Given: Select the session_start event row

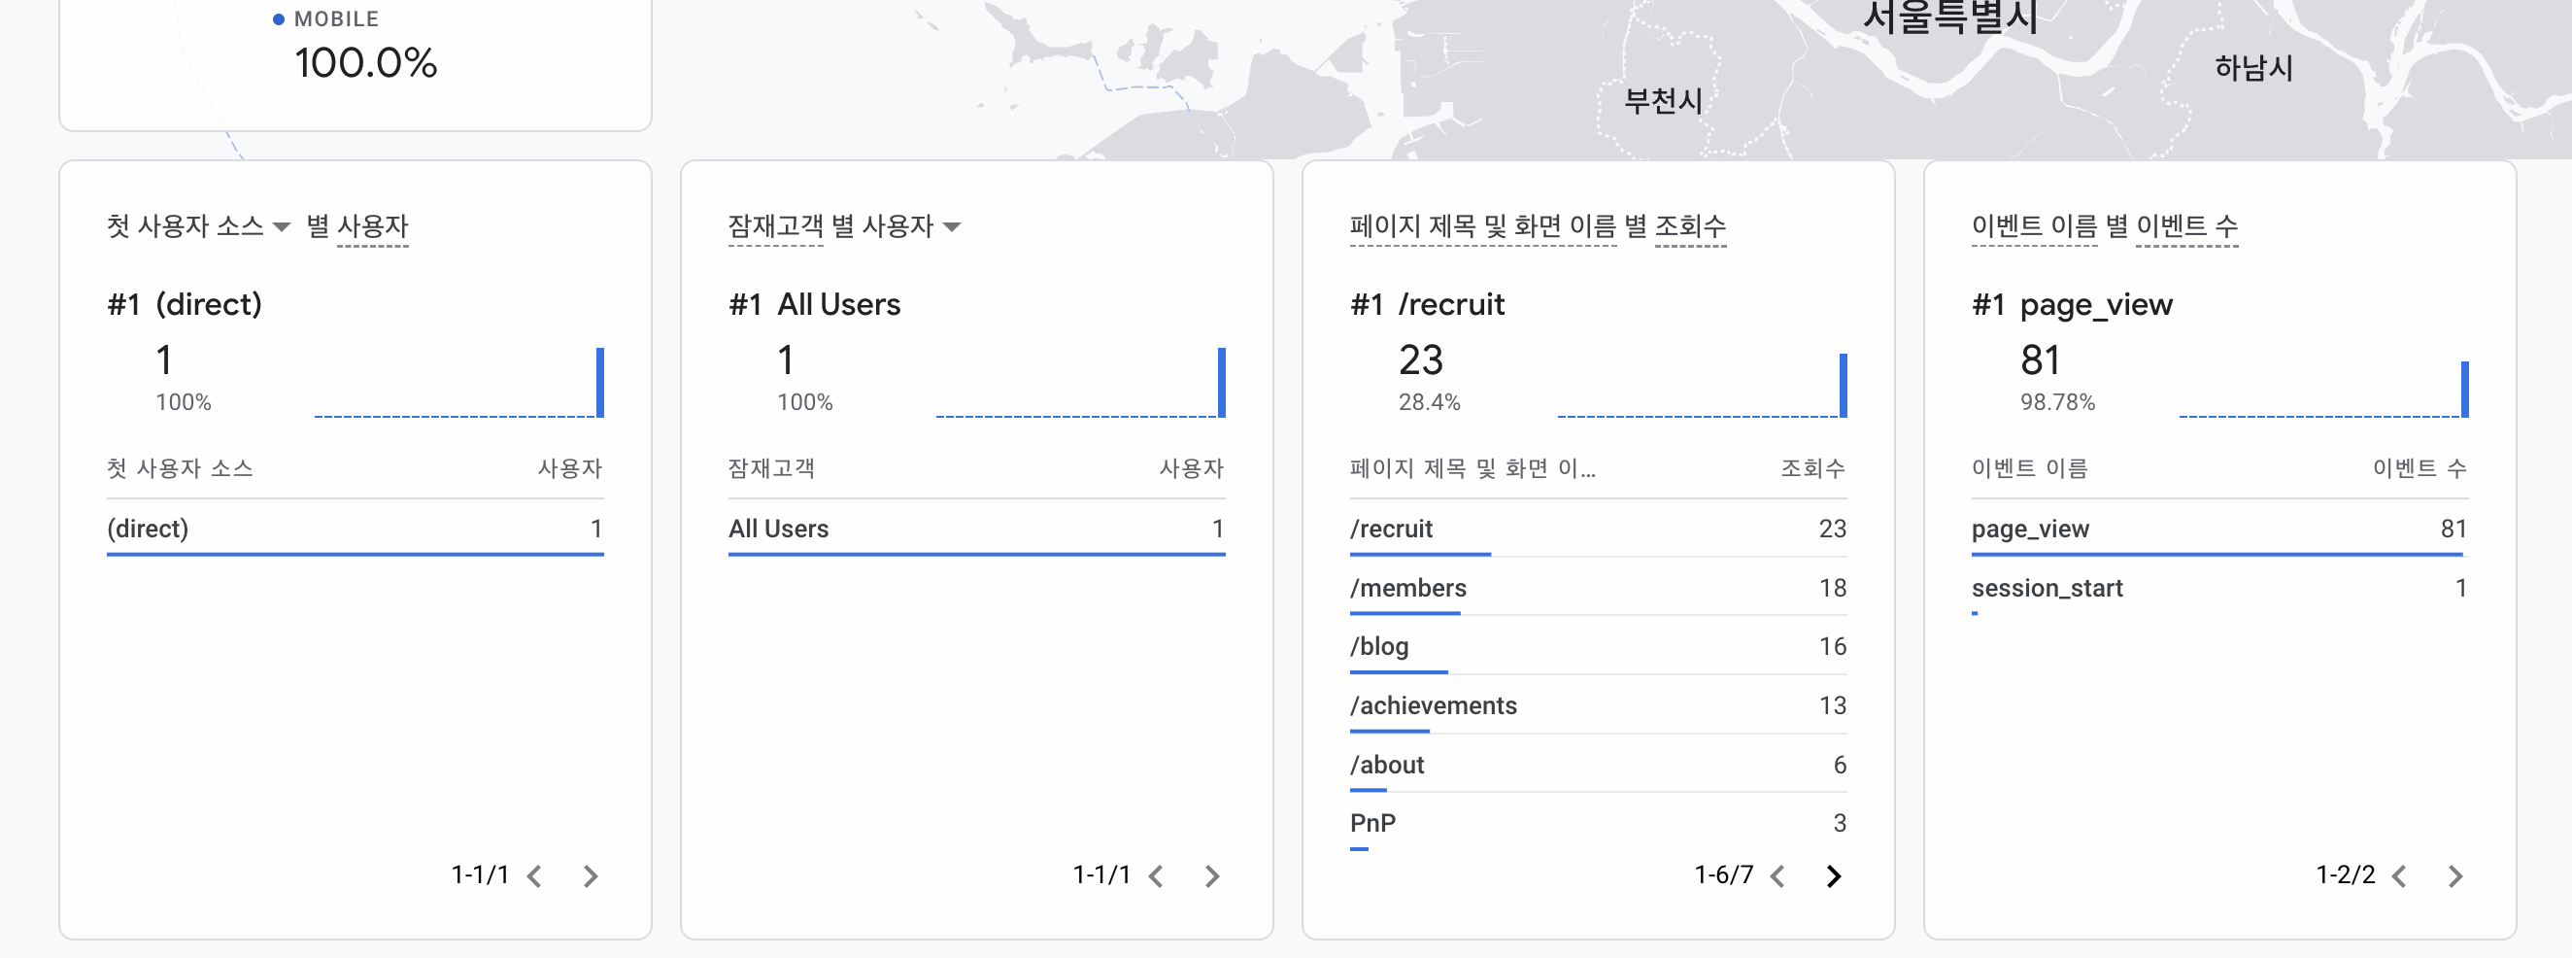Looking at the screenshot, I should point(2218,588).
